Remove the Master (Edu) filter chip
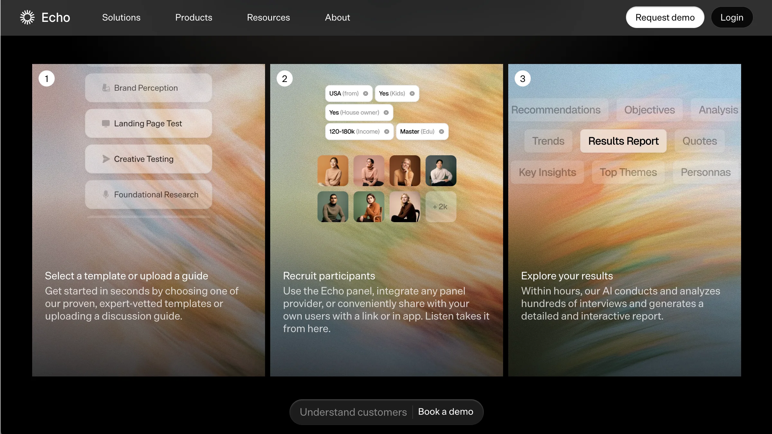This screenshot has width=772, height=434. [x=442, y=131]
